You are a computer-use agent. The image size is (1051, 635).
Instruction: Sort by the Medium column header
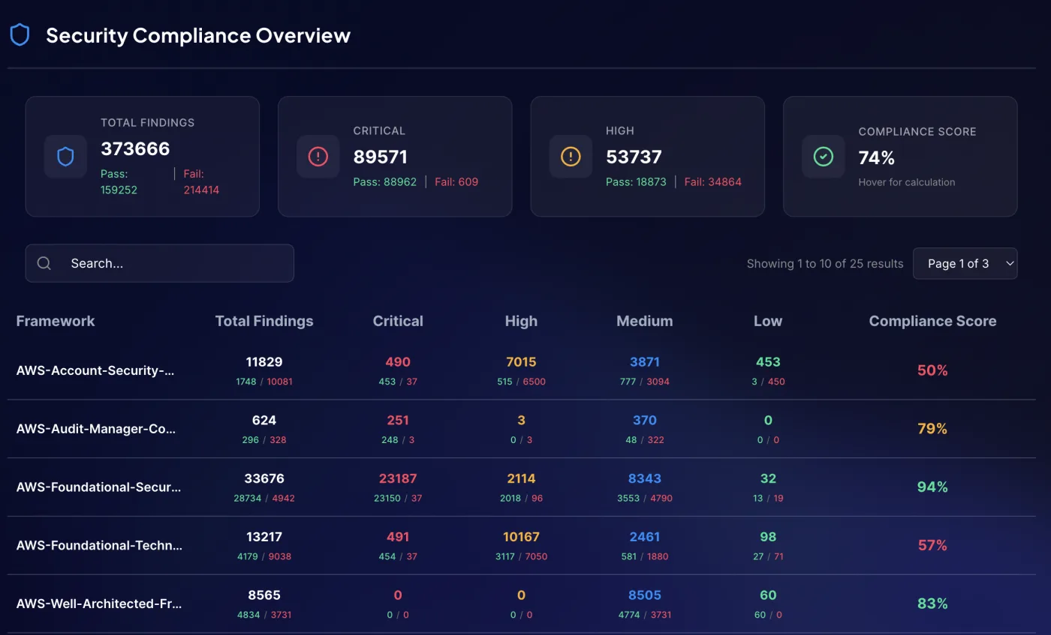[x=644, y=321]
